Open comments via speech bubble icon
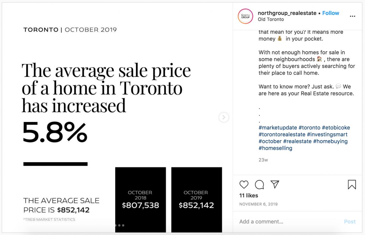Screen dimensions: 365x235 pos(259,185)
